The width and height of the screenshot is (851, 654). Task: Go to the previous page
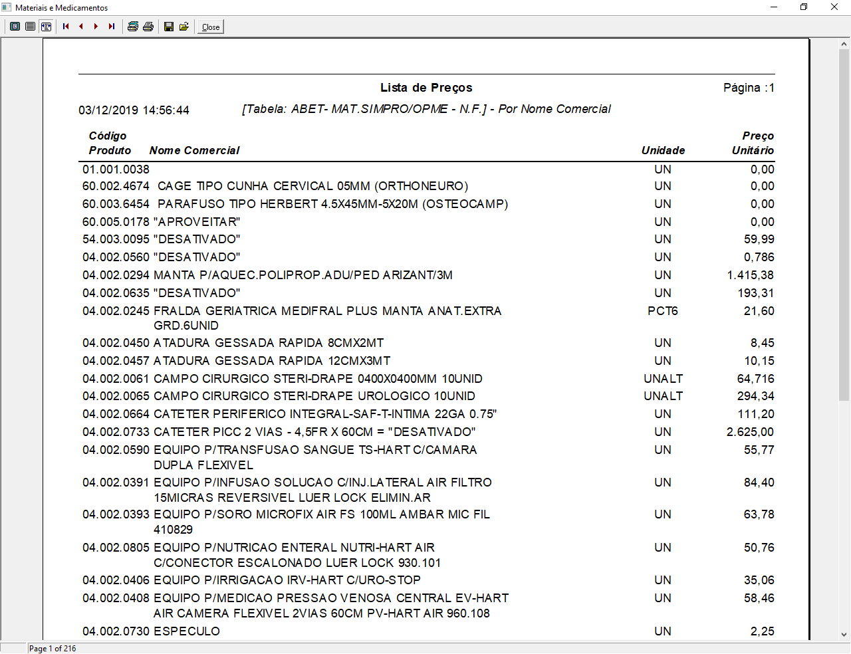[x=81, y=27]
